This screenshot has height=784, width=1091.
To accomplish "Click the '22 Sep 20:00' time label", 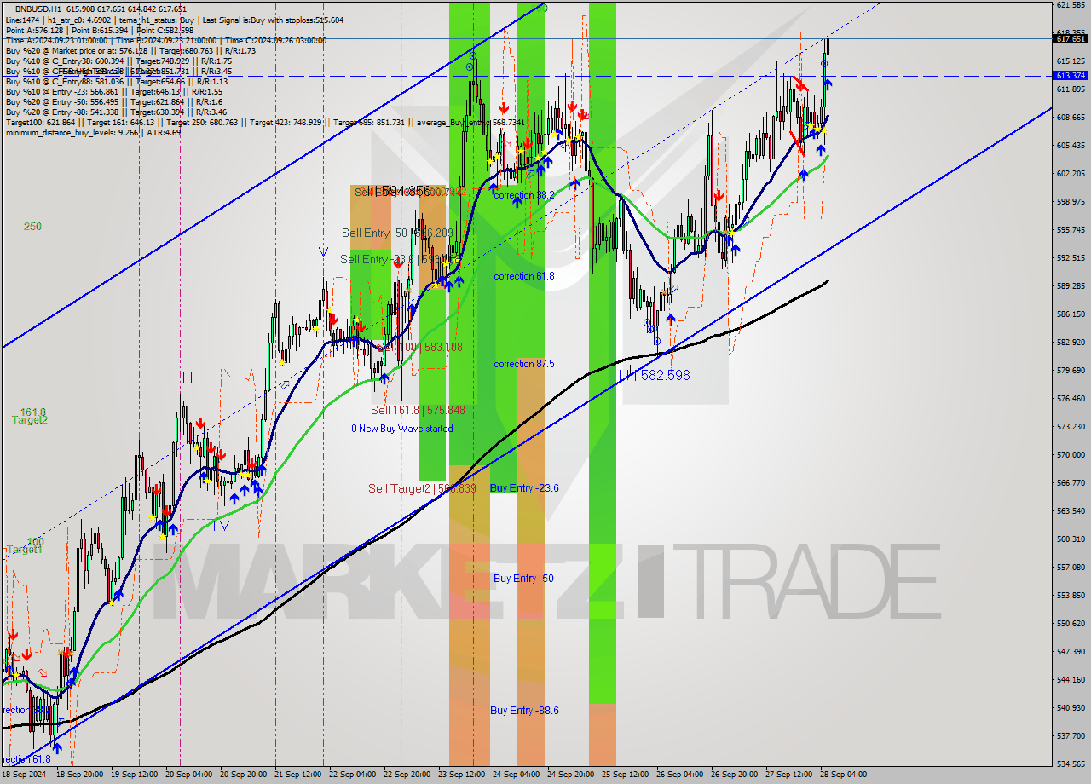I will pyautogui.click(x=406, y=775).
